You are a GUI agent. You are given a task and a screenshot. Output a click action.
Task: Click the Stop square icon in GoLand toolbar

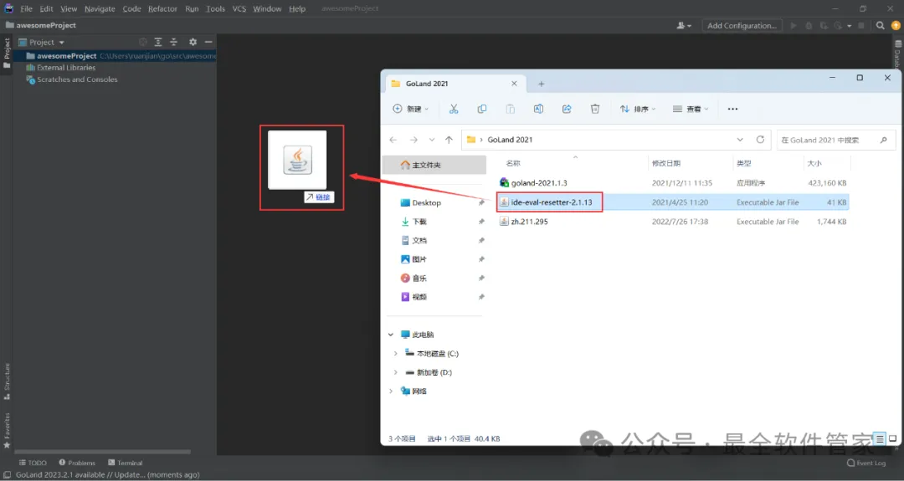tap(861, 25)
